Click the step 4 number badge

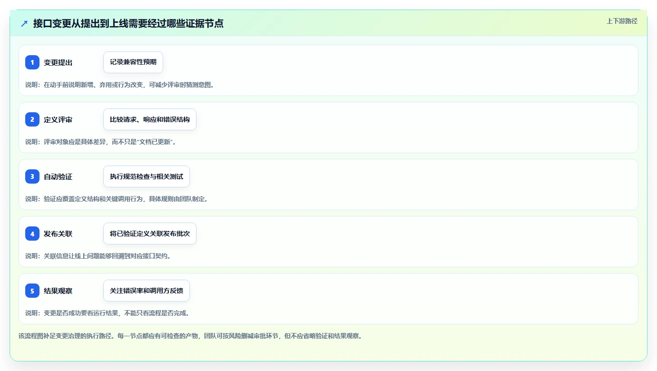[32, 234]
